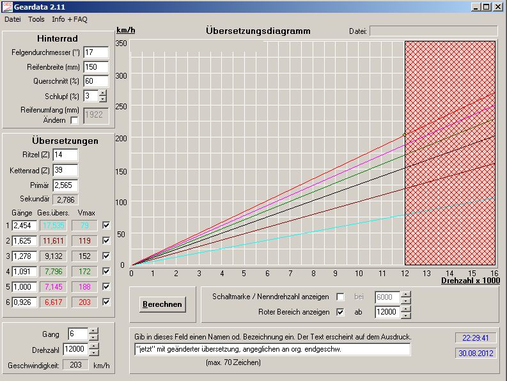Select the Primär ratio field
507x381 pixels.
coord(65,185)
